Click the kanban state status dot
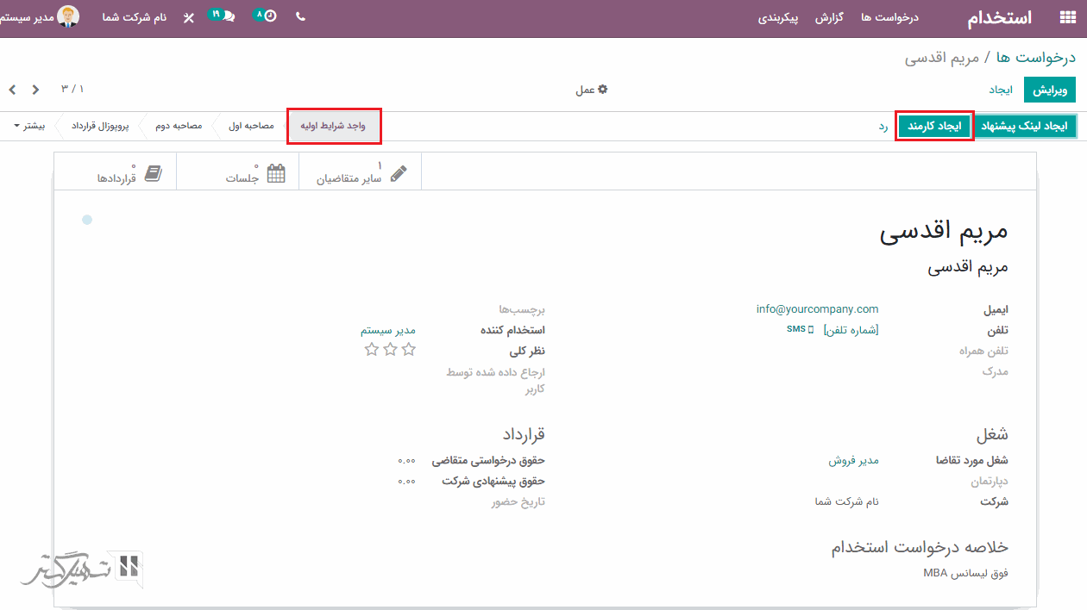Image resolution: width=1087 pixels, height=610 pixels. (x=87, y=220)
